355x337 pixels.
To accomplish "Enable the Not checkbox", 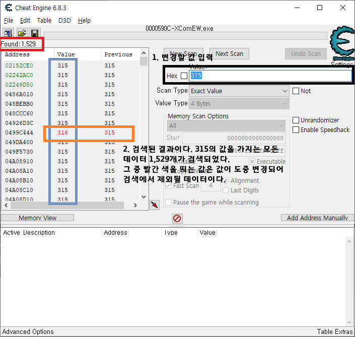I will click(296, 91).
